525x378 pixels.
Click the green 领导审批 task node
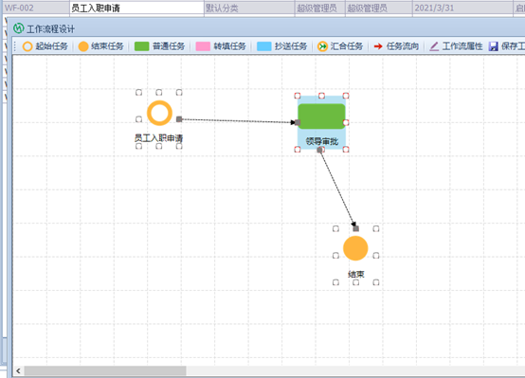321,117
